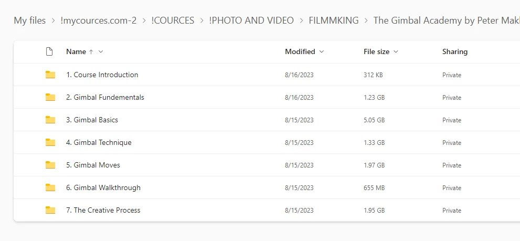This screenshot has height=241, width=520.
Task: Open the 3. Gimbal Basics folder name
Action: (92, 120)
